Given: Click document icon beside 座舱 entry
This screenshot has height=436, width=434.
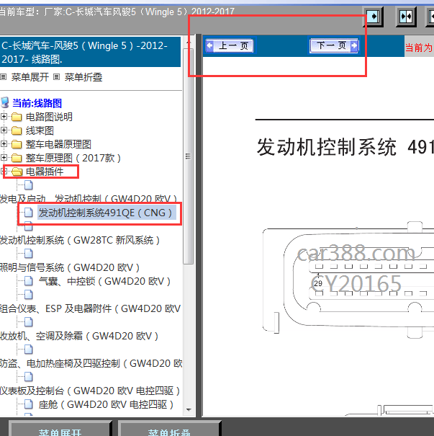Looking at the screenshot, I should [29, 404].
